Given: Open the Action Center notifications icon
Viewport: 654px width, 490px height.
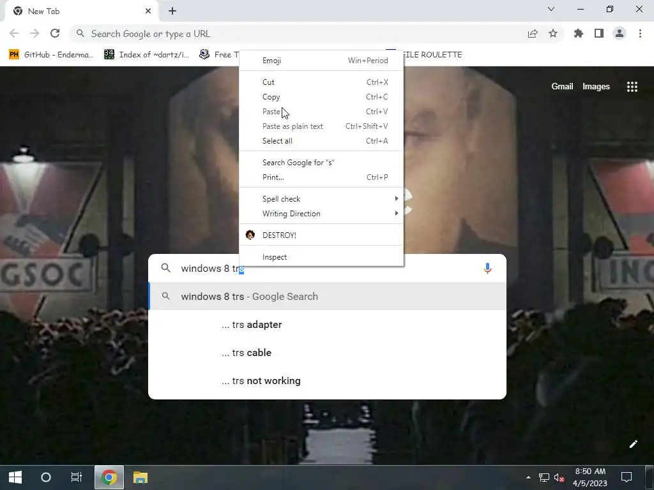Looking at the screenshot, I should pyautogui.click(x=627, y=477).
